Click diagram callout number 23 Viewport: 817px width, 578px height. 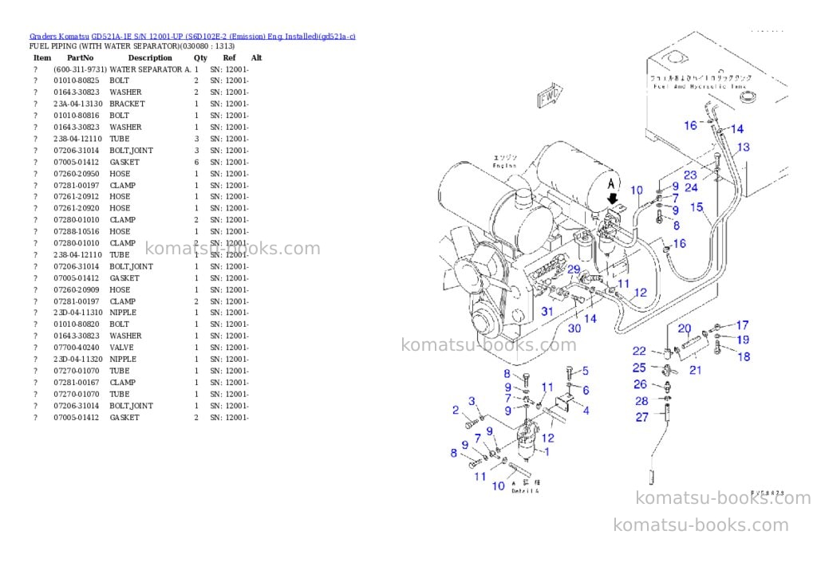pos(690,175)
